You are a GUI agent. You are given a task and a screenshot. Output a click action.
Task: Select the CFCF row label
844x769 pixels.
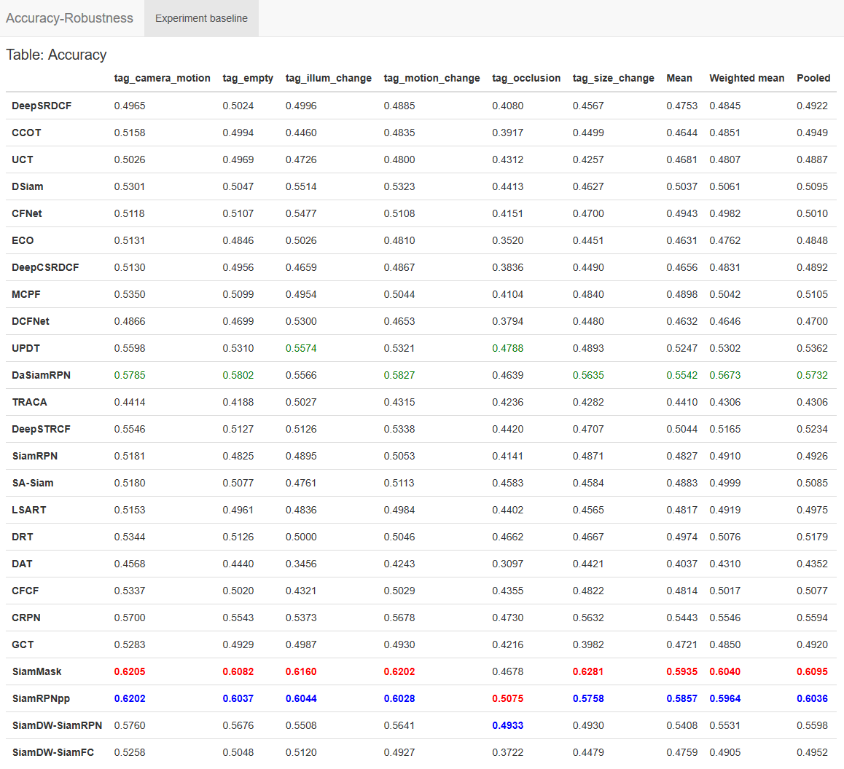tap(26, 591)
